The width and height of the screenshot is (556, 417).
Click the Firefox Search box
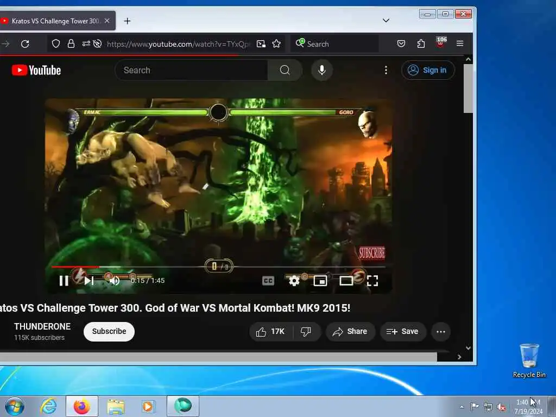[334, 44]
